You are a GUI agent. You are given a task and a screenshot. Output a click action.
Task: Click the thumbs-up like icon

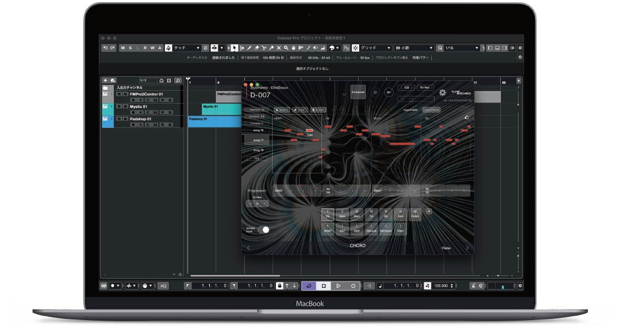(x=467, y=117)
